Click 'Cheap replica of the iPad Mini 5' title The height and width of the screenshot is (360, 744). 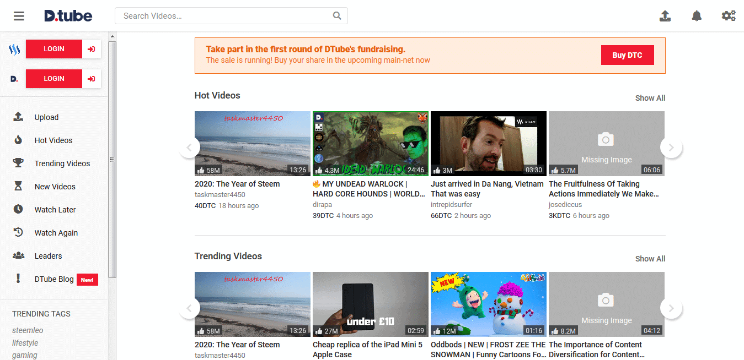(x=367, y=350)
